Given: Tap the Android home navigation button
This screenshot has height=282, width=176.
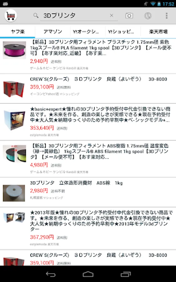Looking at the screenshot, I should (x=88, y=274).
